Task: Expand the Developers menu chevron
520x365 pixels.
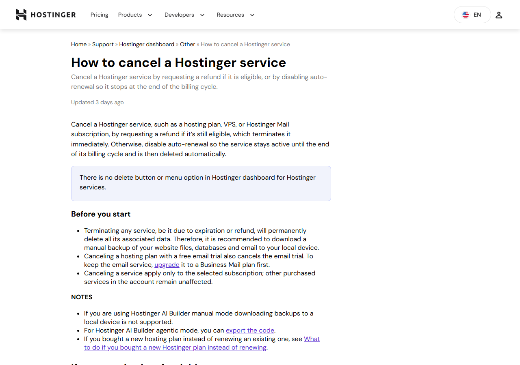Action: [x=202, y=15]
